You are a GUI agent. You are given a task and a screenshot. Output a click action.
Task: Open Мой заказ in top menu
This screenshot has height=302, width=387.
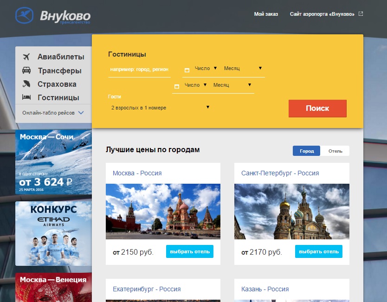266,14
